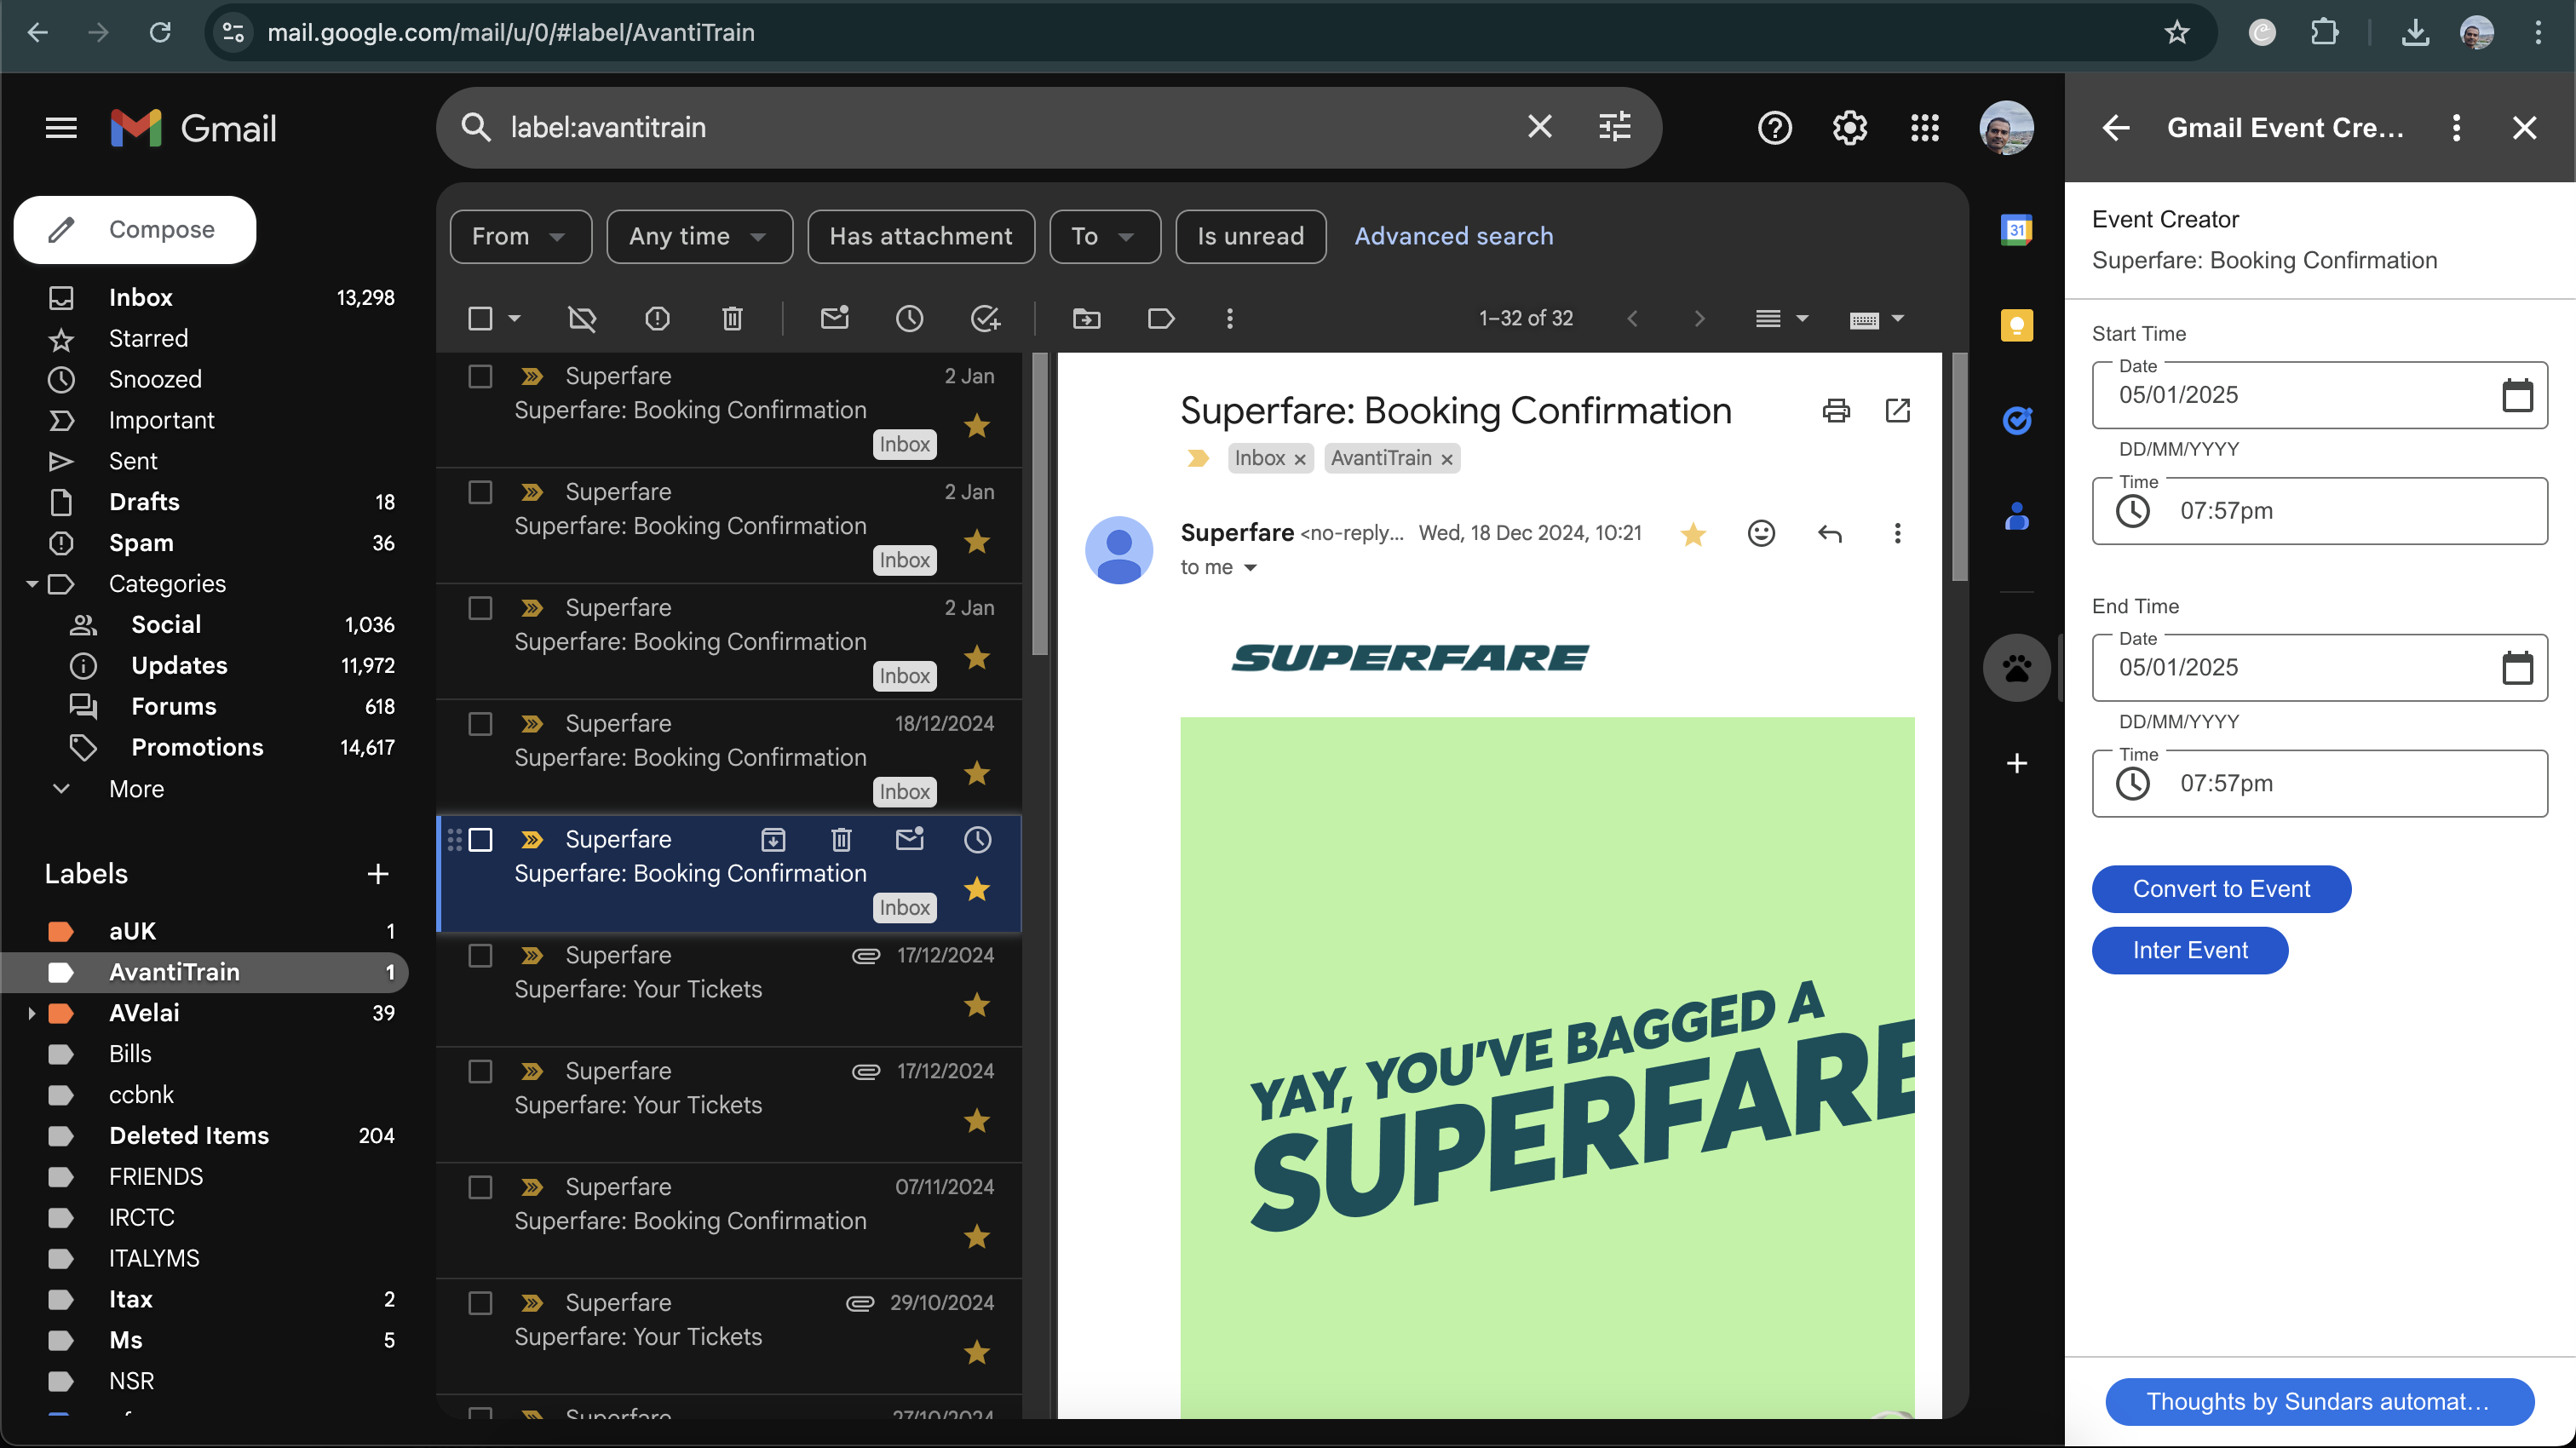Screen dimensions: 2576x1448
Task: Print the Superfare booking confirmation email
Action: 1835,411
